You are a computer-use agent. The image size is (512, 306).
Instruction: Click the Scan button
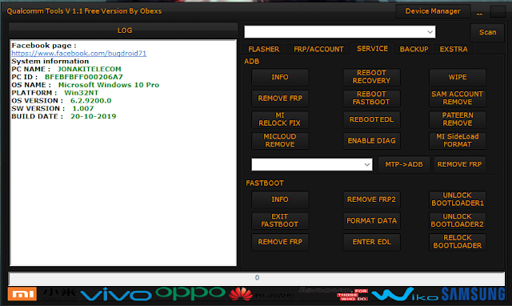click(x=487, y=32)
